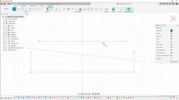This screenshot has width=179, height=100.
Task: Click the Measure inspect icon
Action: coord(107,9)
